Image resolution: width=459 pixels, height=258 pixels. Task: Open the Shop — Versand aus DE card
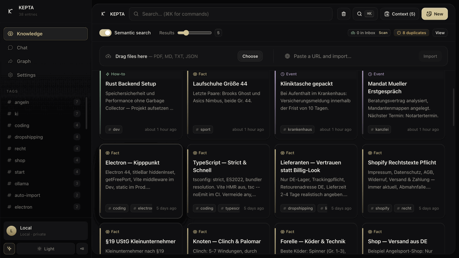click(x=403, y=239)
